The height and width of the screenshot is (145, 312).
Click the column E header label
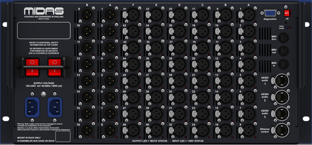(x=156, y=5)
